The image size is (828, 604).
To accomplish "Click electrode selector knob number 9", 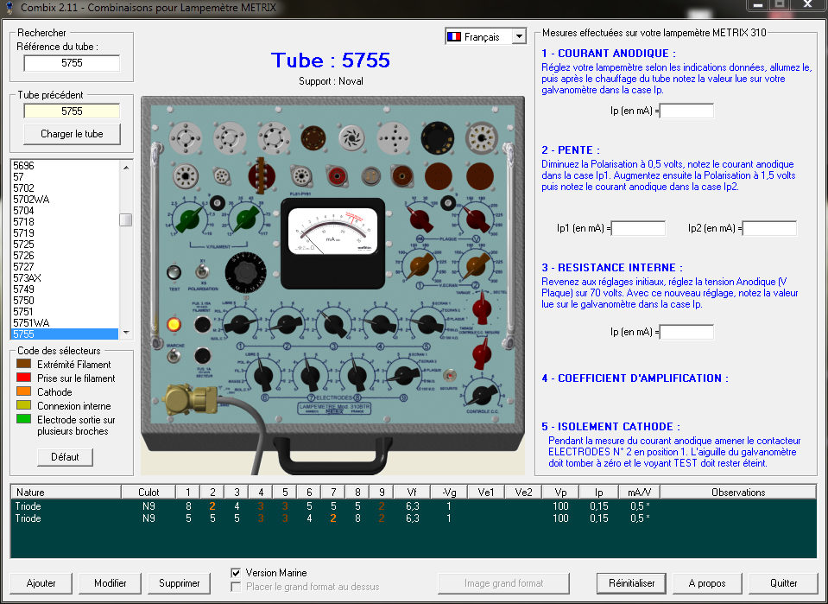I will 404,376.
